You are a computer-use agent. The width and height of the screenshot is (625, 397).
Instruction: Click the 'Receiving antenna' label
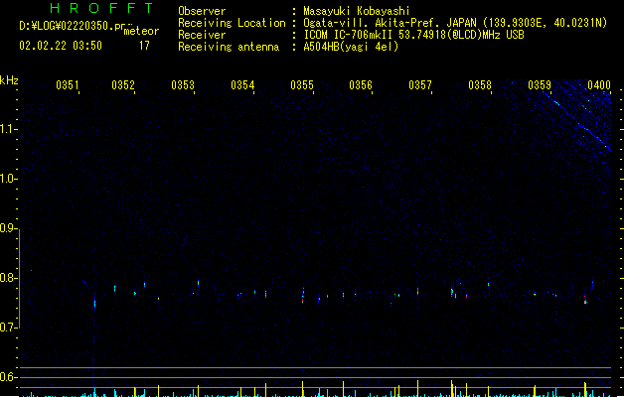point(229,47)
